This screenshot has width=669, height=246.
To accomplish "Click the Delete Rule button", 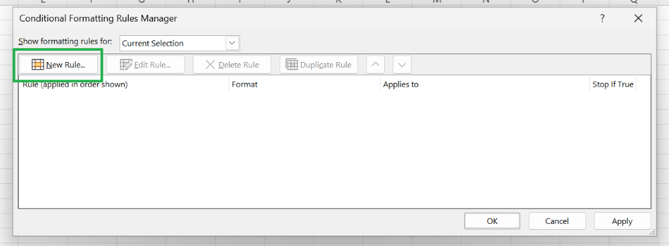I will pos(232,65).
